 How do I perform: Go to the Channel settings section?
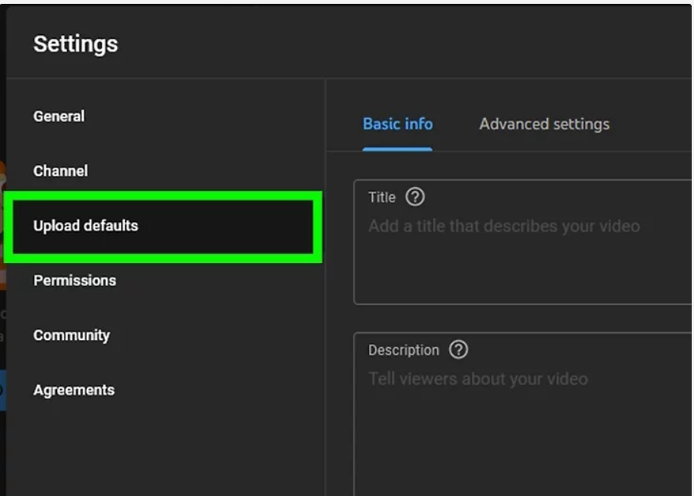click(61, 171)
